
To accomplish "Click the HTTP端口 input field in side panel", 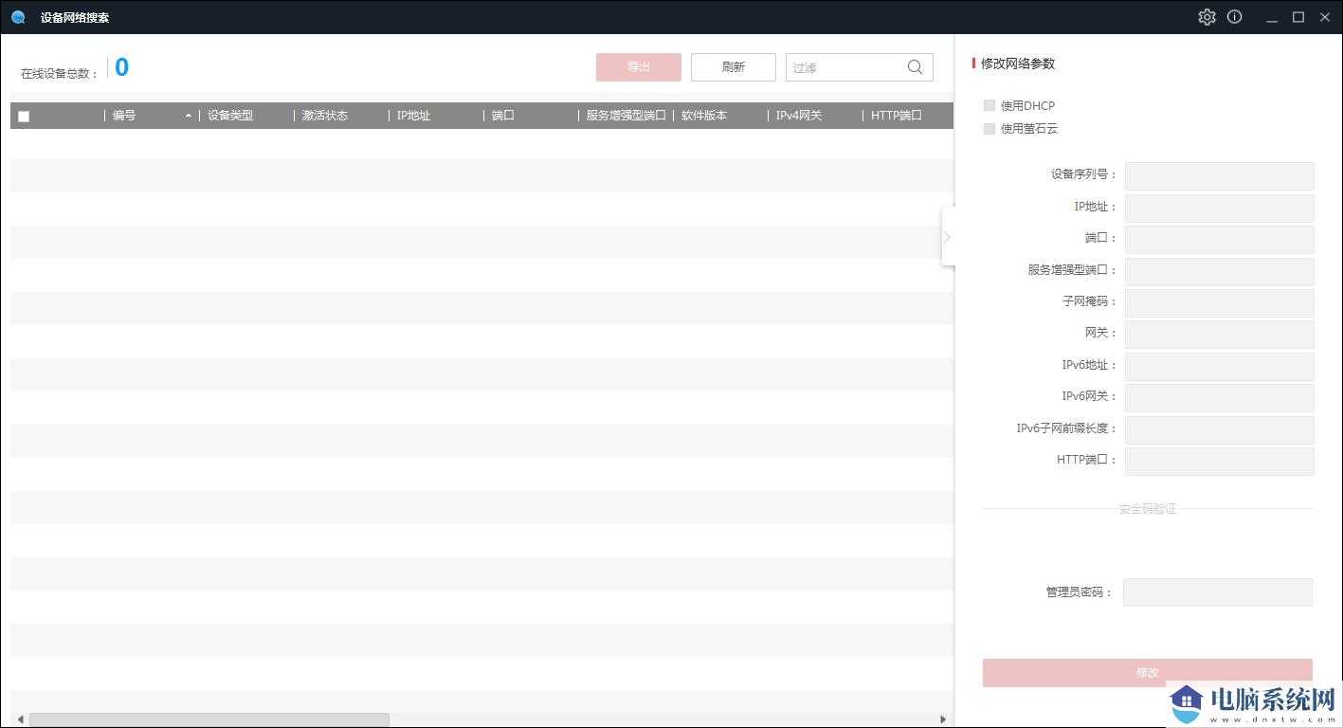I will click(1219, 461).
